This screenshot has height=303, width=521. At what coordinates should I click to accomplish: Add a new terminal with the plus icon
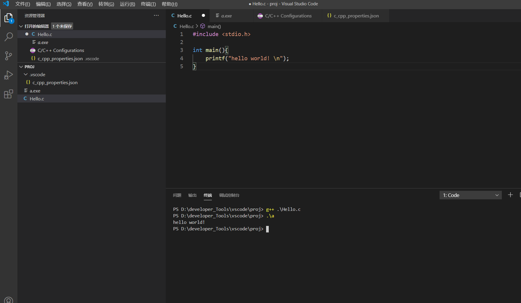[x=510, y=195]
